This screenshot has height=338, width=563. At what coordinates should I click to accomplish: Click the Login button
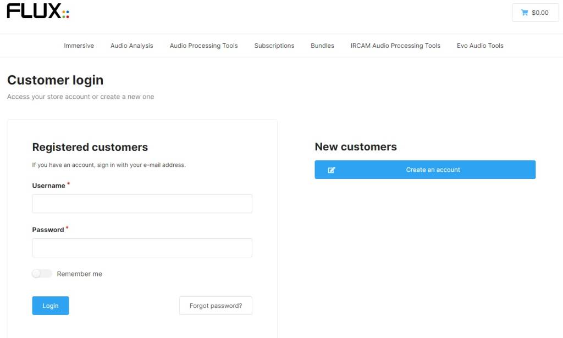coord(50,306)
